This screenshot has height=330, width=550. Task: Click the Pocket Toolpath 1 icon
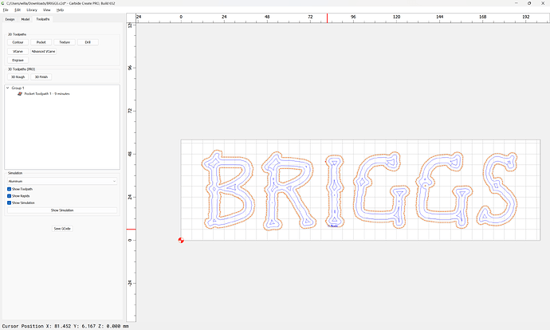(20, 93)
